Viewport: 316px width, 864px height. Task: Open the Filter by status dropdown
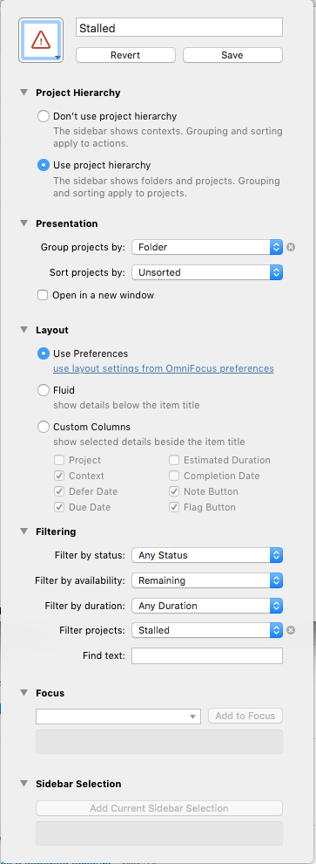[207, 555]
